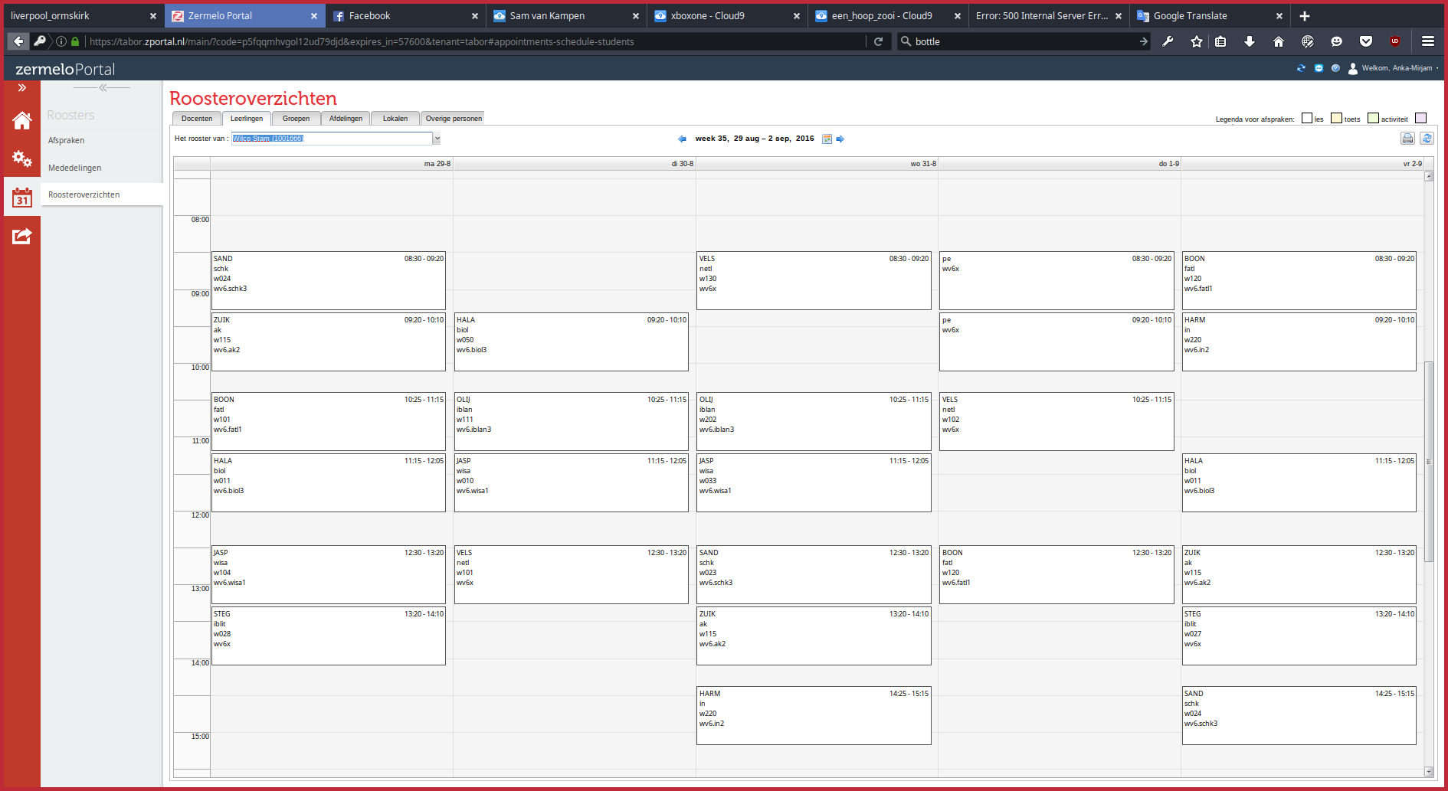The image size is (1448, 791).
Task: Open Thursday VELS netl 10:25 lesson
Action: [x=1057, y=422]
